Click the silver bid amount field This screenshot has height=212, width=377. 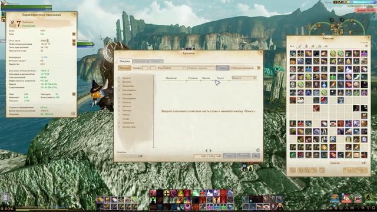click(x=210, y=156)
